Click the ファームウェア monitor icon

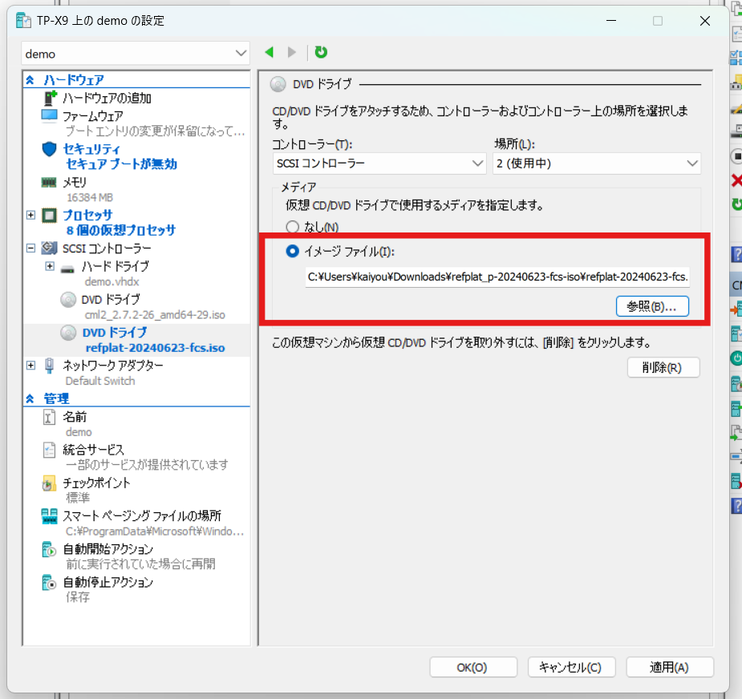[x=49, y=116]
